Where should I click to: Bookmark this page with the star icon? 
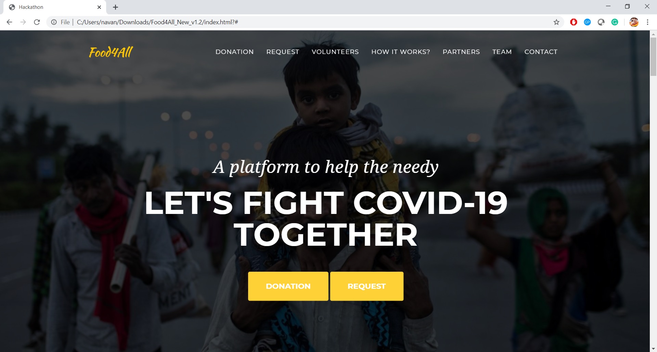pyautogui.click(x=556, y=22)
